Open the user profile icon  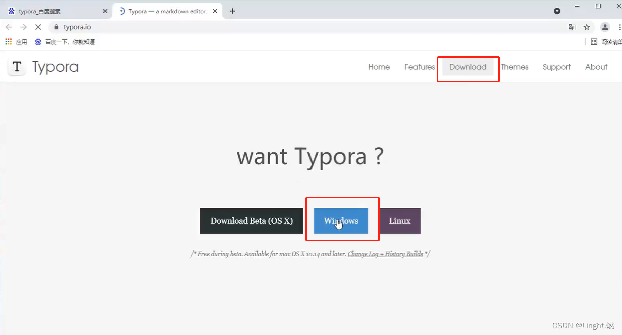pos(605,27)
